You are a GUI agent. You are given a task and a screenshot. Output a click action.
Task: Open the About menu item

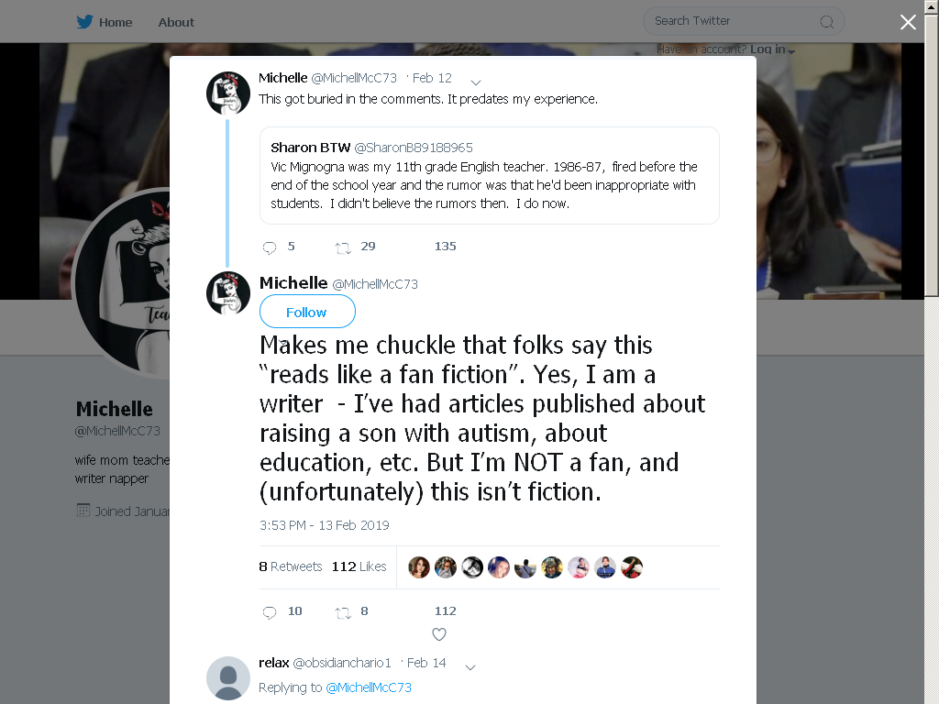click(x=176, y=22)
